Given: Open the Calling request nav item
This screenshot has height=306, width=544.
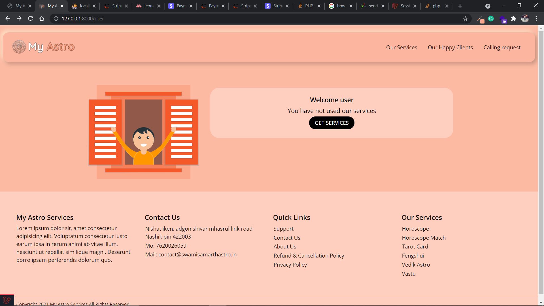Looking at the screenshot, I should pos(502,47).
